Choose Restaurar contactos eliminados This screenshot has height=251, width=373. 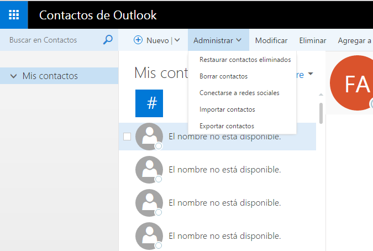(x=245, y=60)
